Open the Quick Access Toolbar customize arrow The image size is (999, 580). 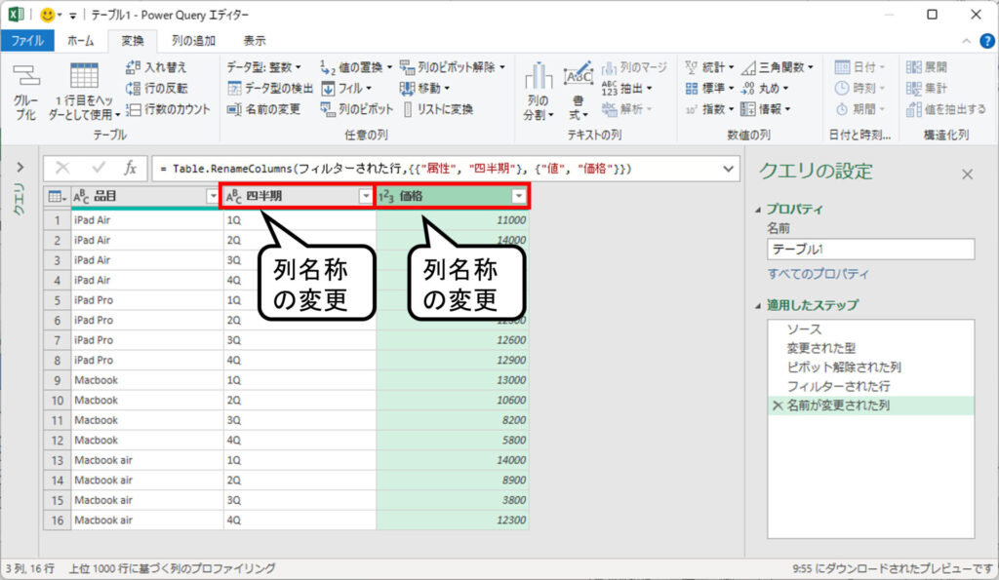72,16
